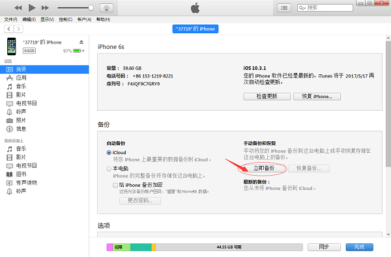Image resolution: width=391 pixels, height=257 pixels.
Task: Click the 立即备份 button
Action: point(264,169)
